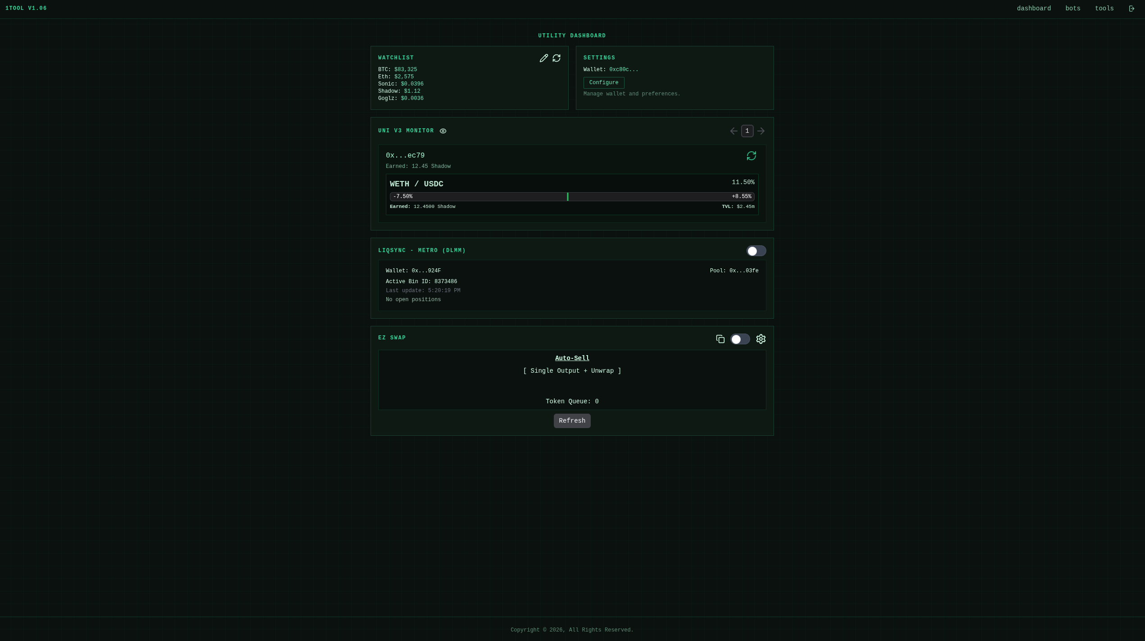This screenshot has height=641, width=1145.
Task: Open the dashboard nav item
Action: tap(1034, 9)
